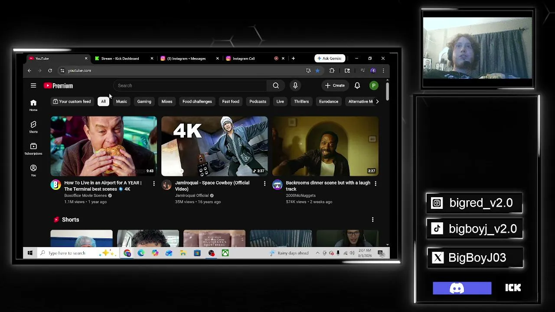This screenshot has width=555, height=312.
Task: Open Chrome from the taskbar
Action: coord(127,253)
